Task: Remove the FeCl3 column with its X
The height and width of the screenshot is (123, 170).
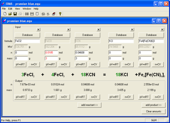Action: 69,29
